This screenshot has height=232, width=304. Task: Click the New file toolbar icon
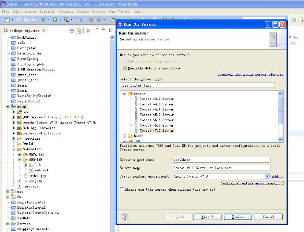[x=7, y=19]
